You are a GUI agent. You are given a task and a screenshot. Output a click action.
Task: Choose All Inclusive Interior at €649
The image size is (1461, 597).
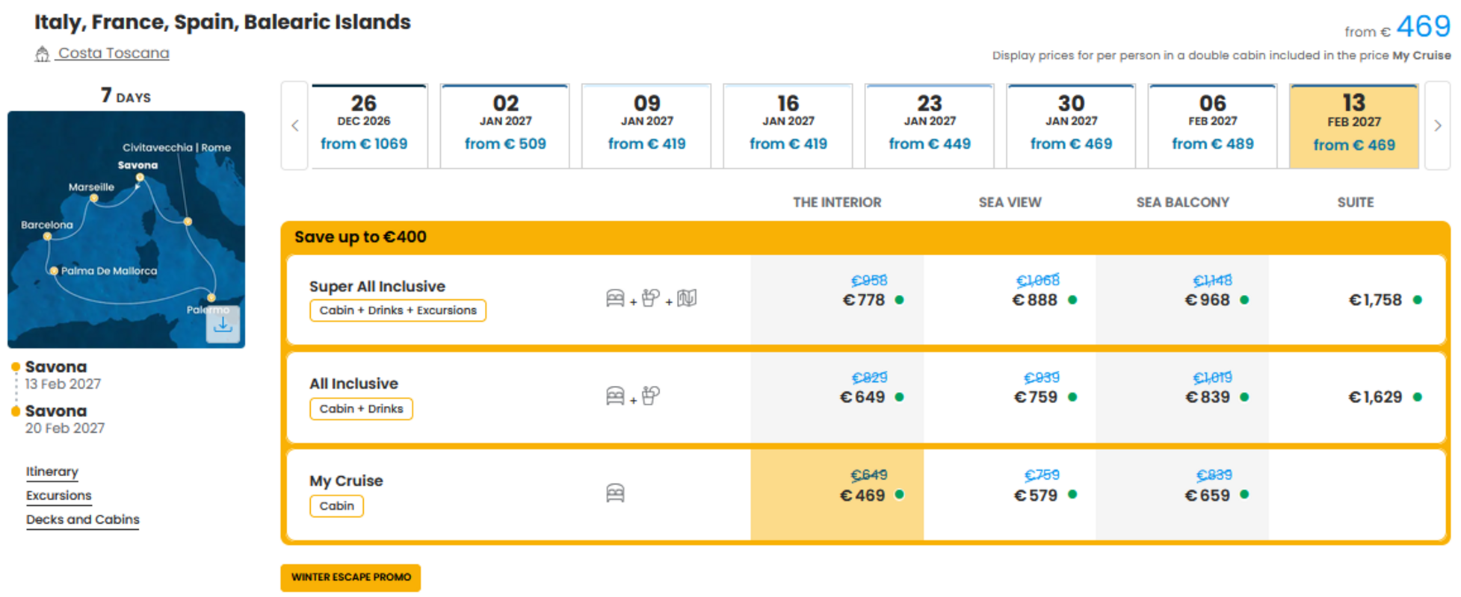[837, 397]
